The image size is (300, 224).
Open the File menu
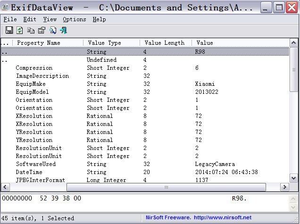tap(10, 19)
